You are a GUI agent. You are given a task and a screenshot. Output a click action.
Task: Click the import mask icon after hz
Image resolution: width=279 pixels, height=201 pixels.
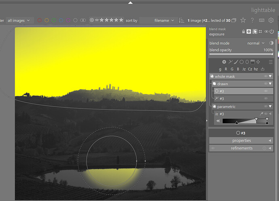(263, 69)
